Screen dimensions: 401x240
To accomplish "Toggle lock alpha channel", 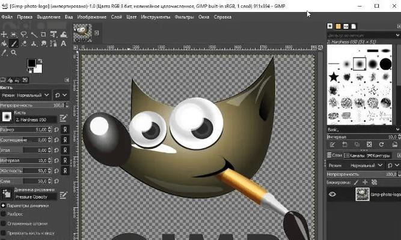I will point(374,182).
